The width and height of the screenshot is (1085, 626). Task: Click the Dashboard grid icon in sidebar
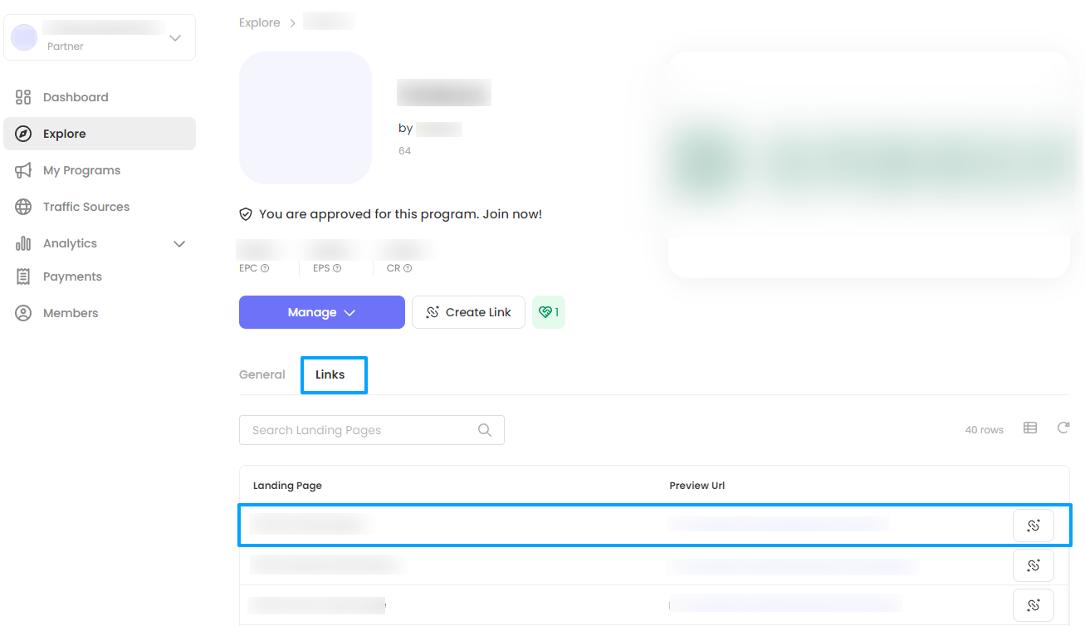(x=23, y=97)
